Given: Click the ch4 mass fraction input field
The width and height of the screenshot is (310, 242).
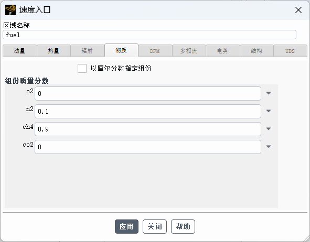Looking at the screenshot, I should pos(148,129).
